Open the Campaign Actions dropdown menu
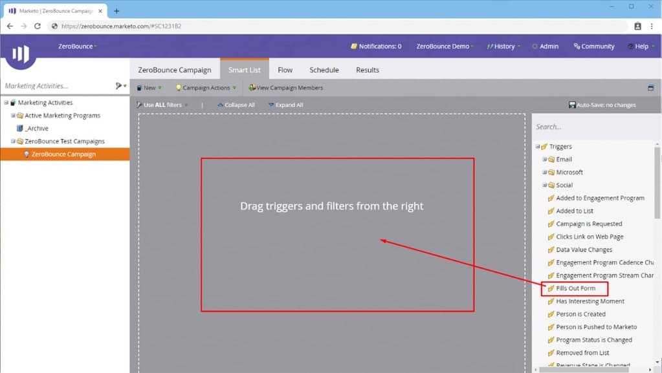The height and width of the screenshot is (373, 662). [206, 88]
